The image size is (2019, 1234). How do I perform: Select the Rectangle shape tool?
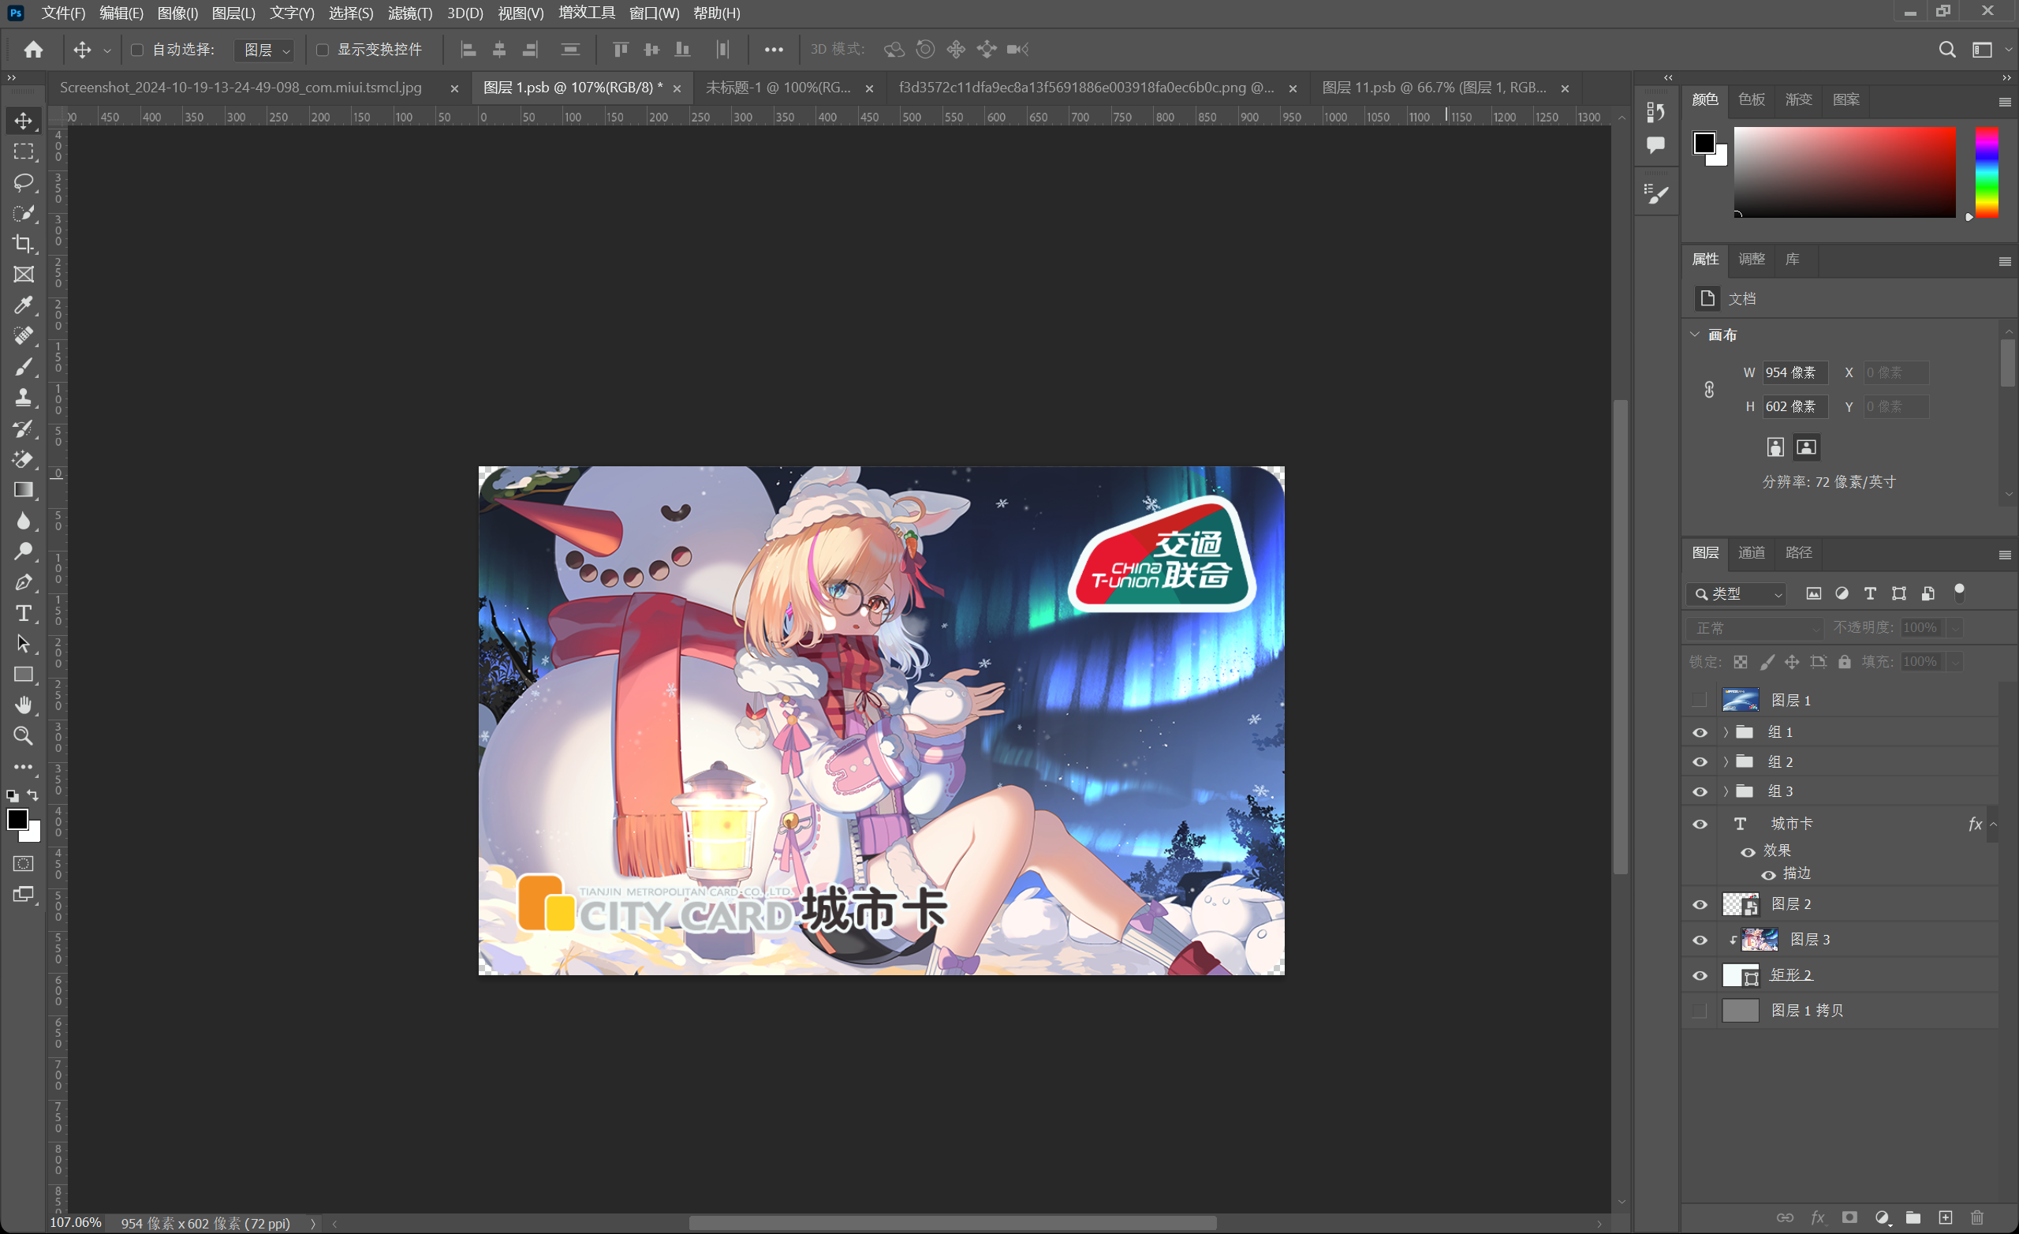coord(23,674)
